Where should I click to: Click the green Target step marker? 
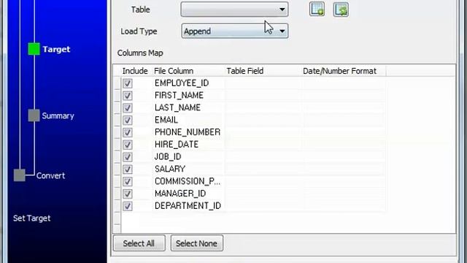click(34, 49)
